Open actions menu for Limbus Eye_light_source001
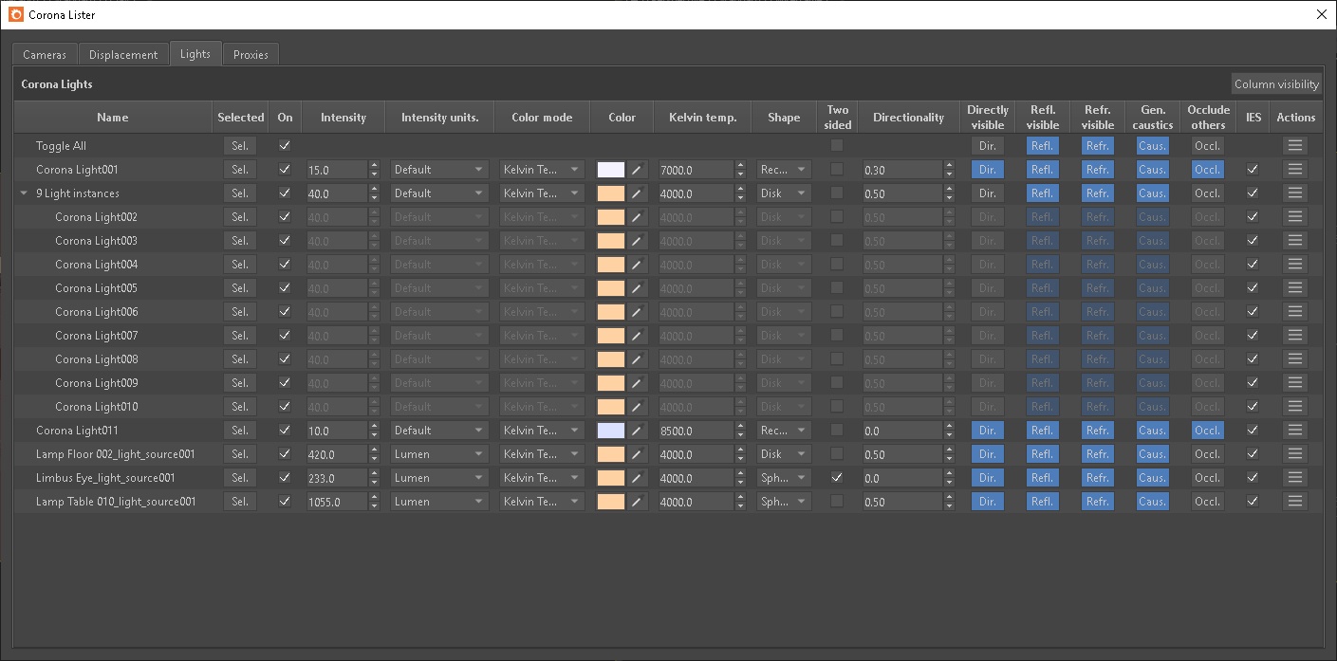 [1295, 478]
